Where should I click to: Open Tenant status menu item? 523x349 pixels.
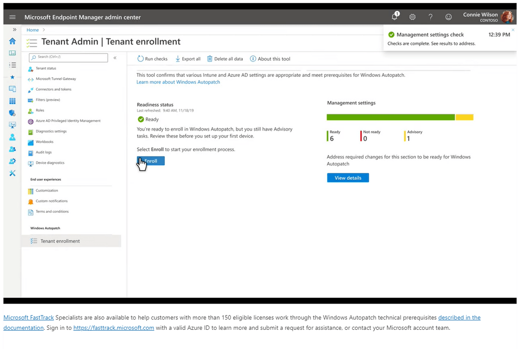click(46, 68)
